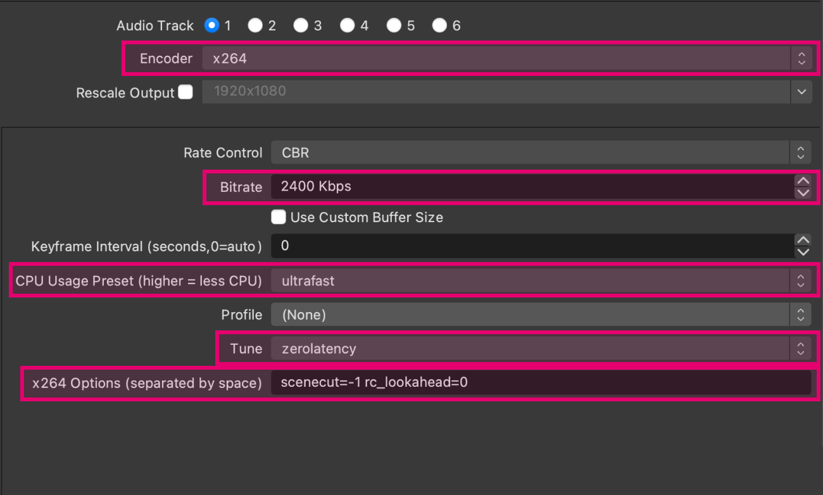Increment Keyframe Interval using up arrow
This screenshot has height=495, width=823.
(802, 240)
